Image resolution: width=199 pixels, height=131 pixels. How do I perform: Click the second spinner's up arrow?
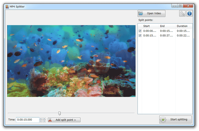(x=44, y=119)
